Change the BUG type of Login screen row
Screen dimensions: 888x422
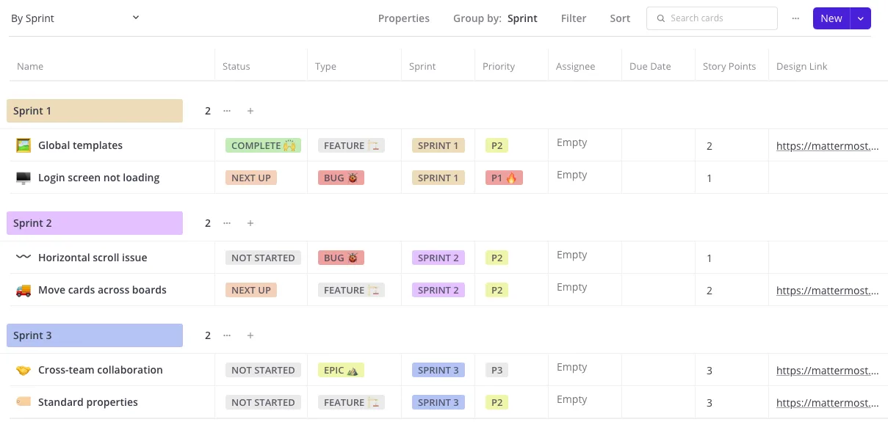[x=341, y=178]
